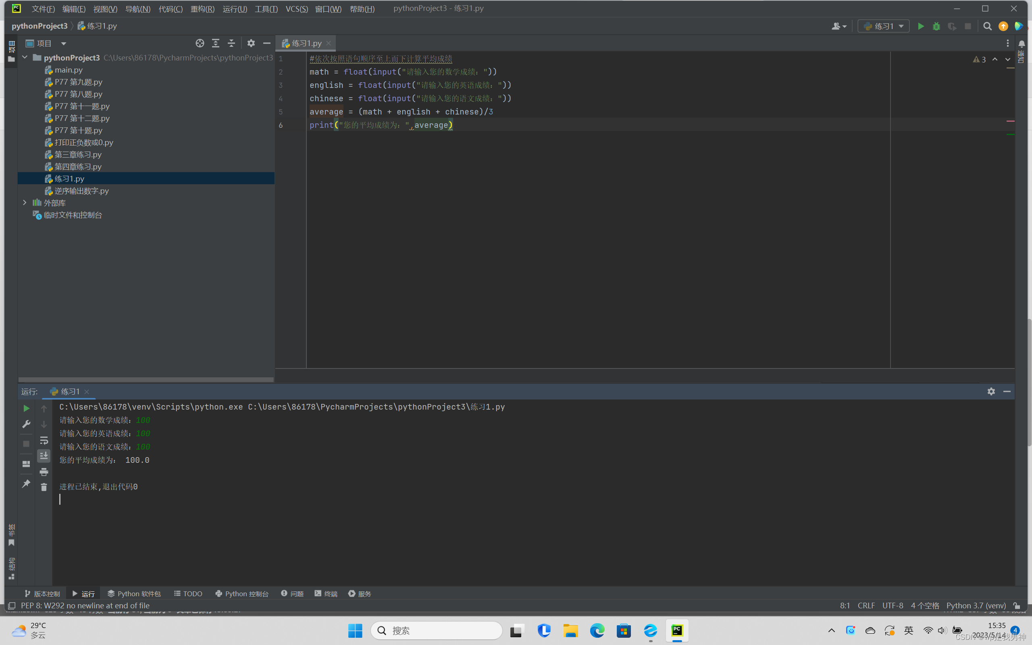Image resolution: width=1032 pixels, height=645 pixels.
Task: Toggle pin tab icon in the run panel
Action: click(26, 483)
